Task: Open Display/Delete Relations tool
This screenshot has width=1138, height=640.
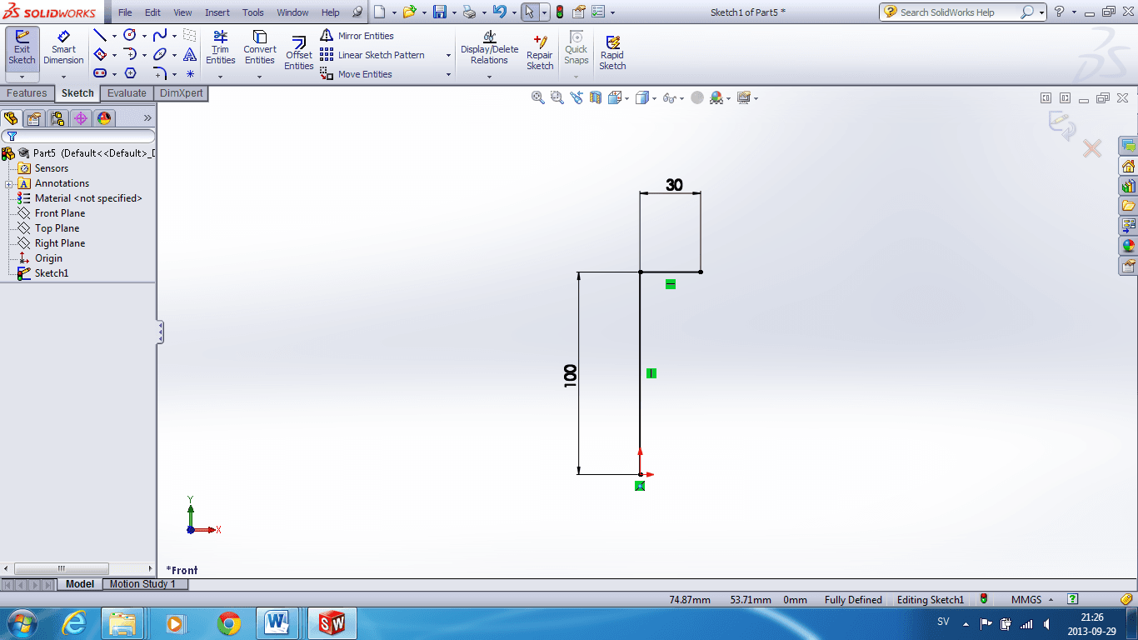Action: (489, 47)
